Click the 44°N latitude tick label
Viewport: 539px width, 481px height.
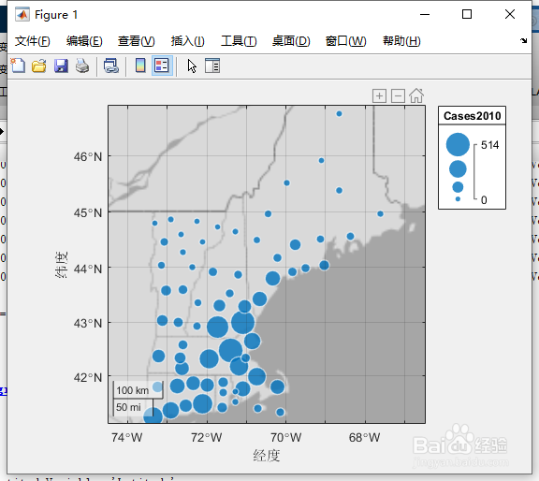coord(88,269)
